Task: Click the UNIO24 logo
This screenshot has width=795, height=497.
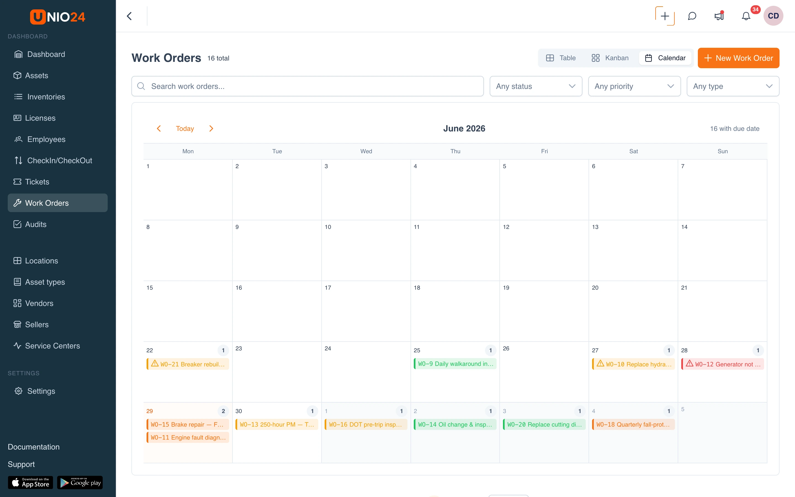Action: point(57,17)
